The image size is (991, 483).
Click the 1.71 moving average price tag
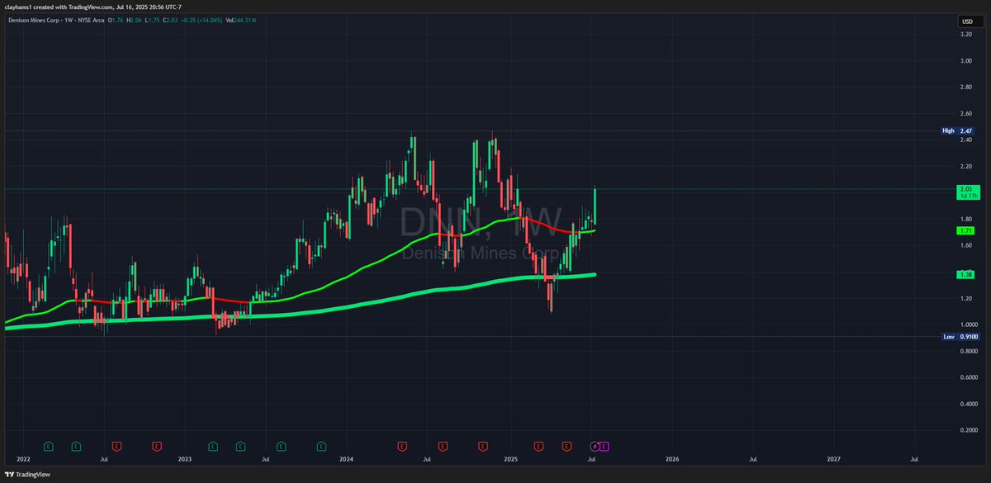(965, 230)
